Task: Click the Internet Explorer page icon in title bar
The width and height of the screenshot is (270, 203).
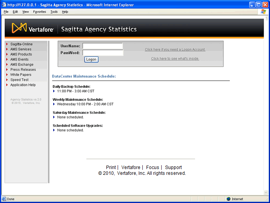Action: coord(4,5)
